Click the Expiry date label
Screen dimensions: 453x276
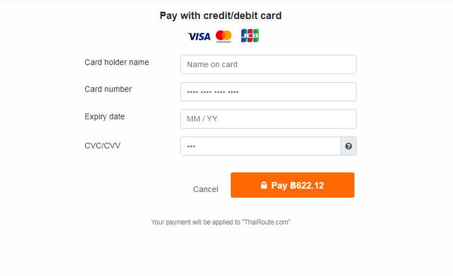click(x=105, y=116)
